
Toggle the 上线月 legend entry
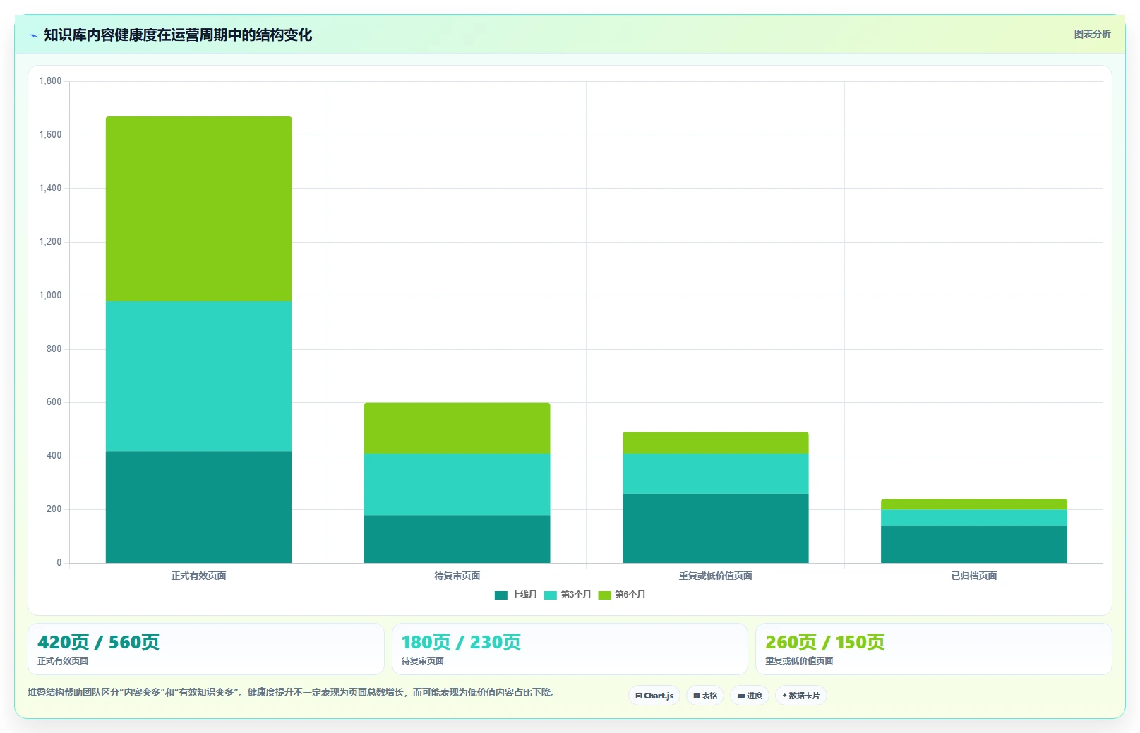click(515, 595)
